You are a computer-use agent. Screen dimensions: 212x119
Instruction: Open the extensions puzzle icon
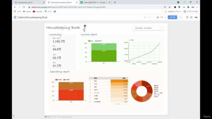188,7
